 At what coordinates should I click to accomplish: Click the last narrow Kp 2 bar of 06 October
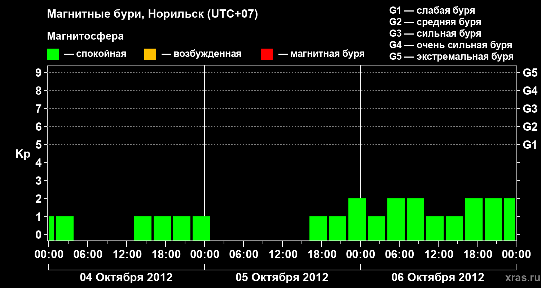pyautogui.click(x=510, y=219)
